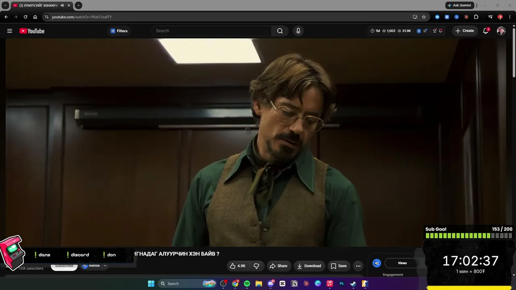Install the app from the address bar
The image size is (516, 290).
click(x=415, y=17)
